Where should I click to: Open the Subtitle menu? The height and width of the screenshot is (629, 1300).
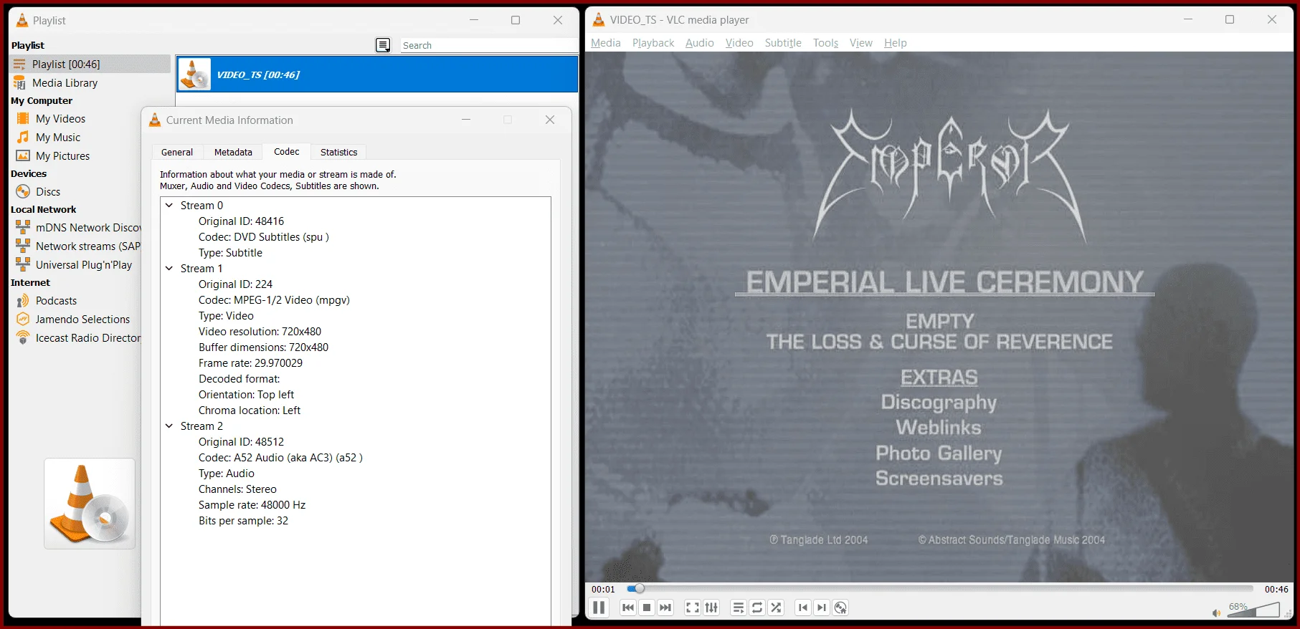pyautogui.click(x=783, y=43)
